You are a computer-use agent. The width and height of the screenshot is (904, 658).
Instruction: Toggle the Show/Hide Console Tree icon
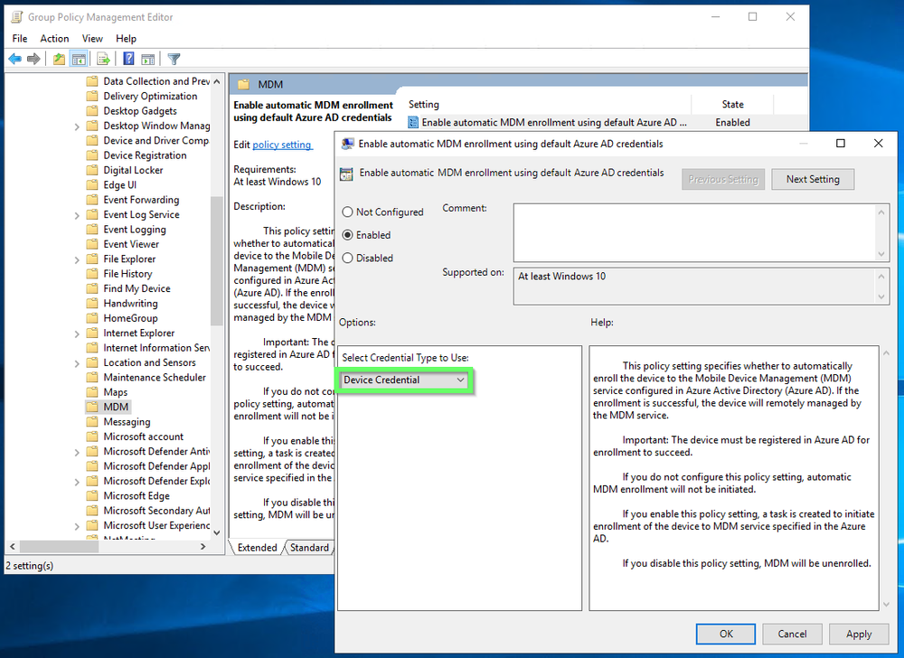point(79,59)
